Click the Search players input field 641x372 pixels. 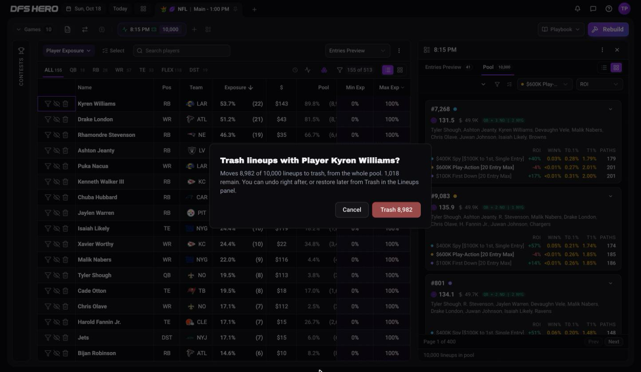(x=182, y=50)
